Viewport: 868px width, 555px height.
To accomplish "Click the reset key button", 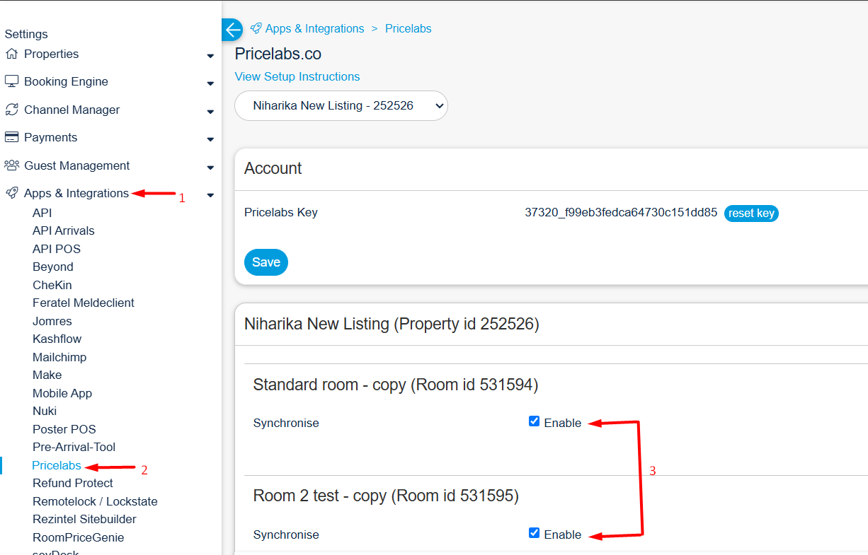I will 751,214.
